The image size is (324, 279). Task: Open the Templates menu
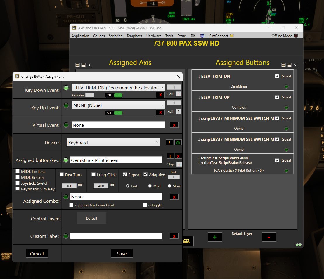click(x=134, y=36)
